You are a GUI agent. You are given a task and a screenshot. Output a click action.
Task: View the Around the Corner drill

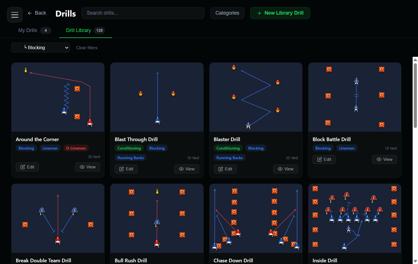88,167
